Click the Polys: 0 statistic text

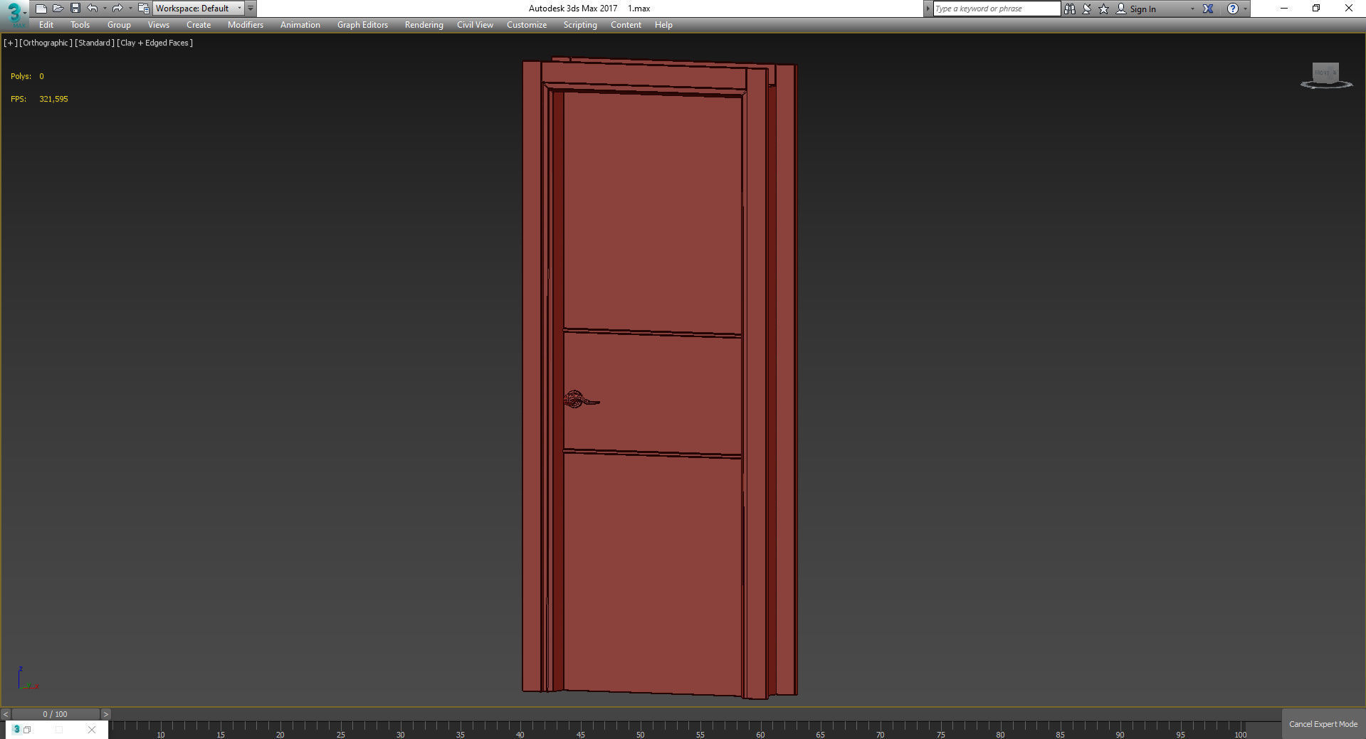pyautogui.click(x=27, y=76)
